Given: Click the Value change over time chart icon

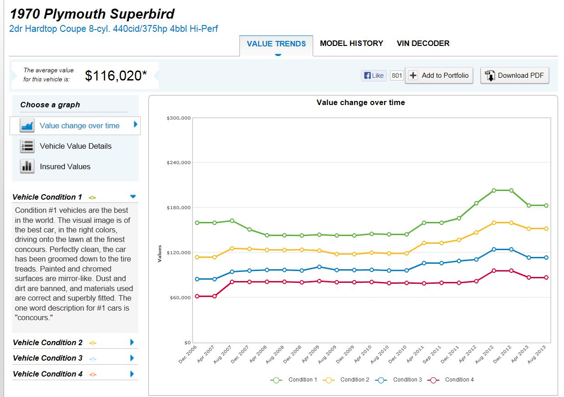Looking at the screenshot, I should tap(27, 126).
